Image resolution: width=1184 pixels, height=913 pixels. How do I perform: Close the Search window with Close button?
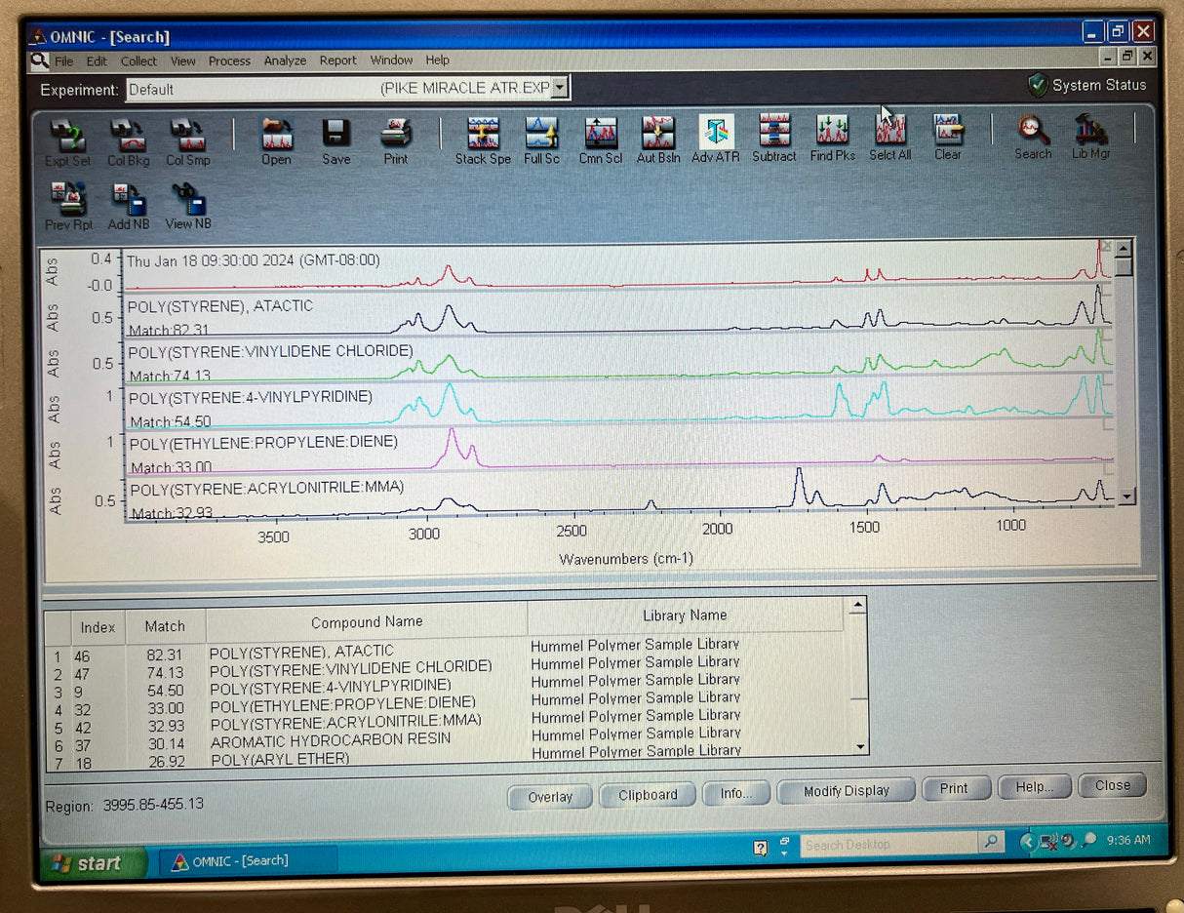point(1111,785)
